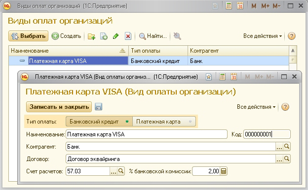Click the green pencil edit icon
Viewport: 308px width, 190px height.
click(x=115, y=36)
